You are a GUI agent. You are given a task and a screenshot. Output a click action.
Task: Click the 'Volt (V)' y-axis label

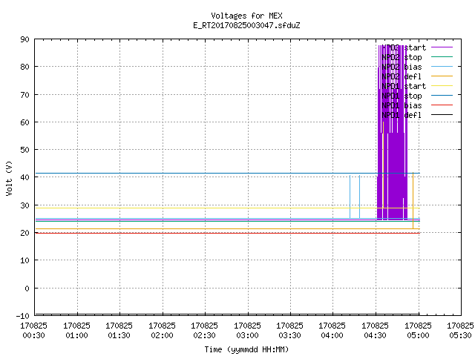click(9, 178)
